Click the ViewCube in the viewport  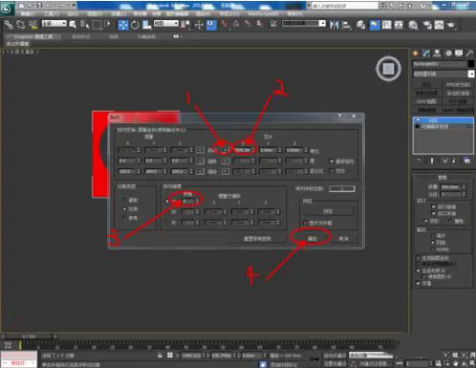[388, 69]
